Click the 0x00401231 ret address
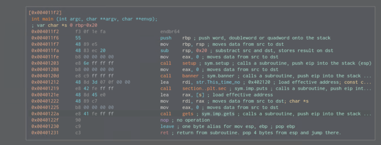The image size is (381, 145). tap(45, 133)
